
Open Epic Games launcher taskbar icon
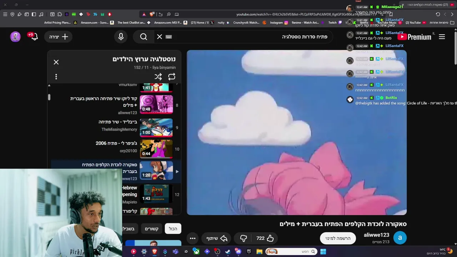click(x=249, y=252)
